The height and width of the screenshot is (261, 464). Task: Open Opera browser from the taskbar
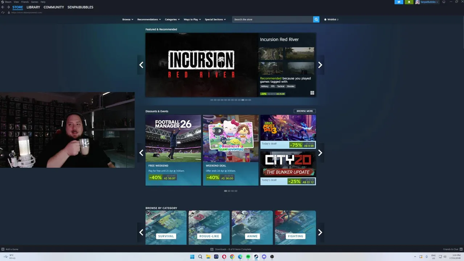click(224, 257)
